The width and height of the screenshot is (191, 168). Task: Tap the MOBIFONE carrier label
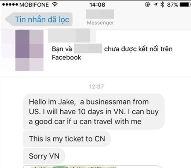(x=34, y=5)
